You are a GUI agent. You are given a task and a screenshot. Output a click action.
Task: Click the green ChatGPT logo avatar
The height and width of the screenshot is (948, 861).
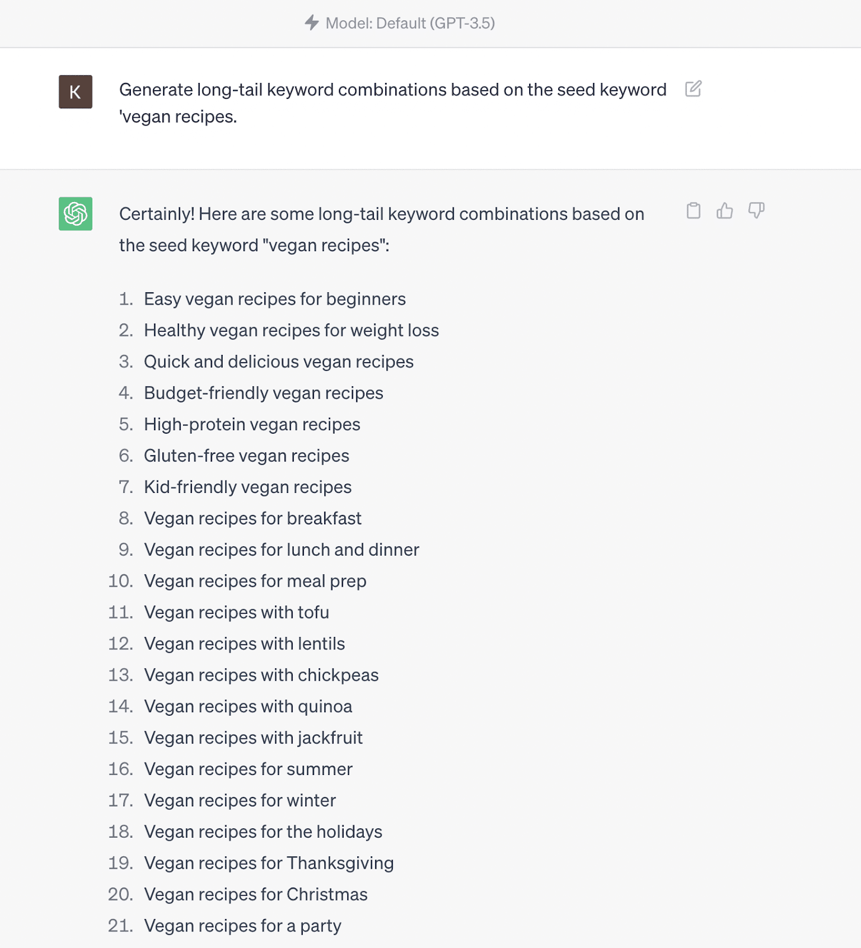pos(75,213)
